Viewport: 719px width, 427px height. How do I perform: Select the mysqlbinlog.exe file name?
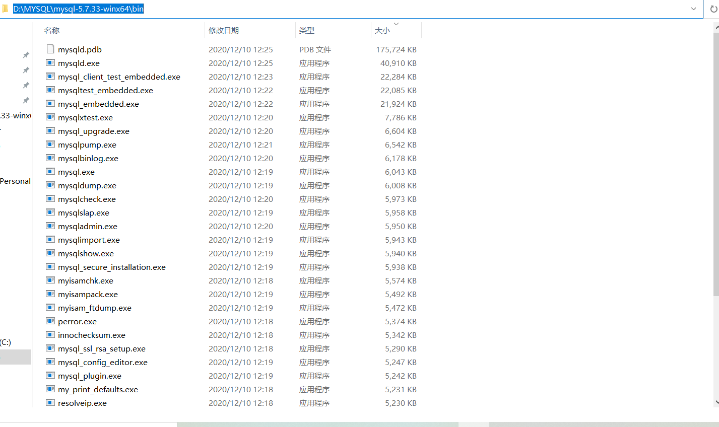pyautogui.click(x=88, y=158)
